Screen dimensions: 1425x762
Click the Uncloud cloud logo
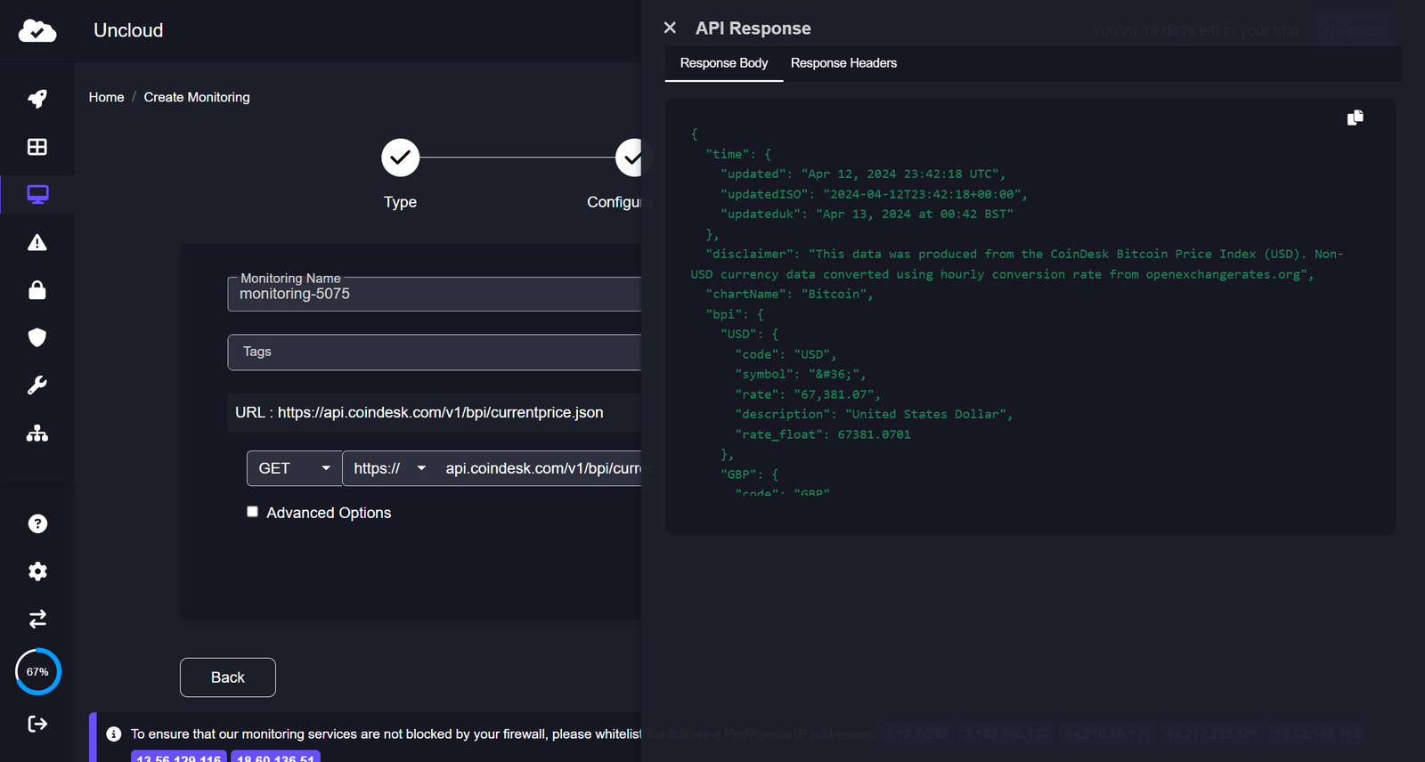click(37, 31)
